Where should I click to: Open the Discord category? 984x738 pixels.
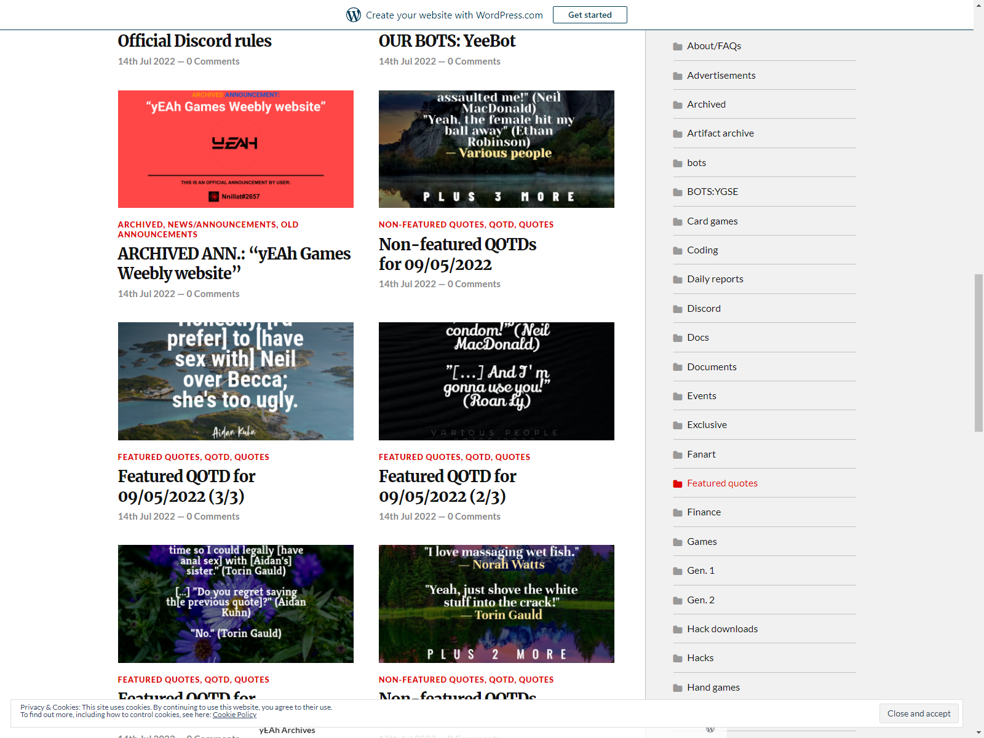pos(704,309)
